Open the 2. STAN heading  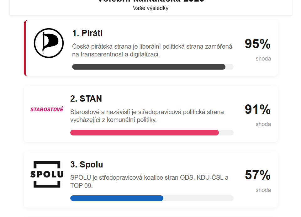(86, 99)
